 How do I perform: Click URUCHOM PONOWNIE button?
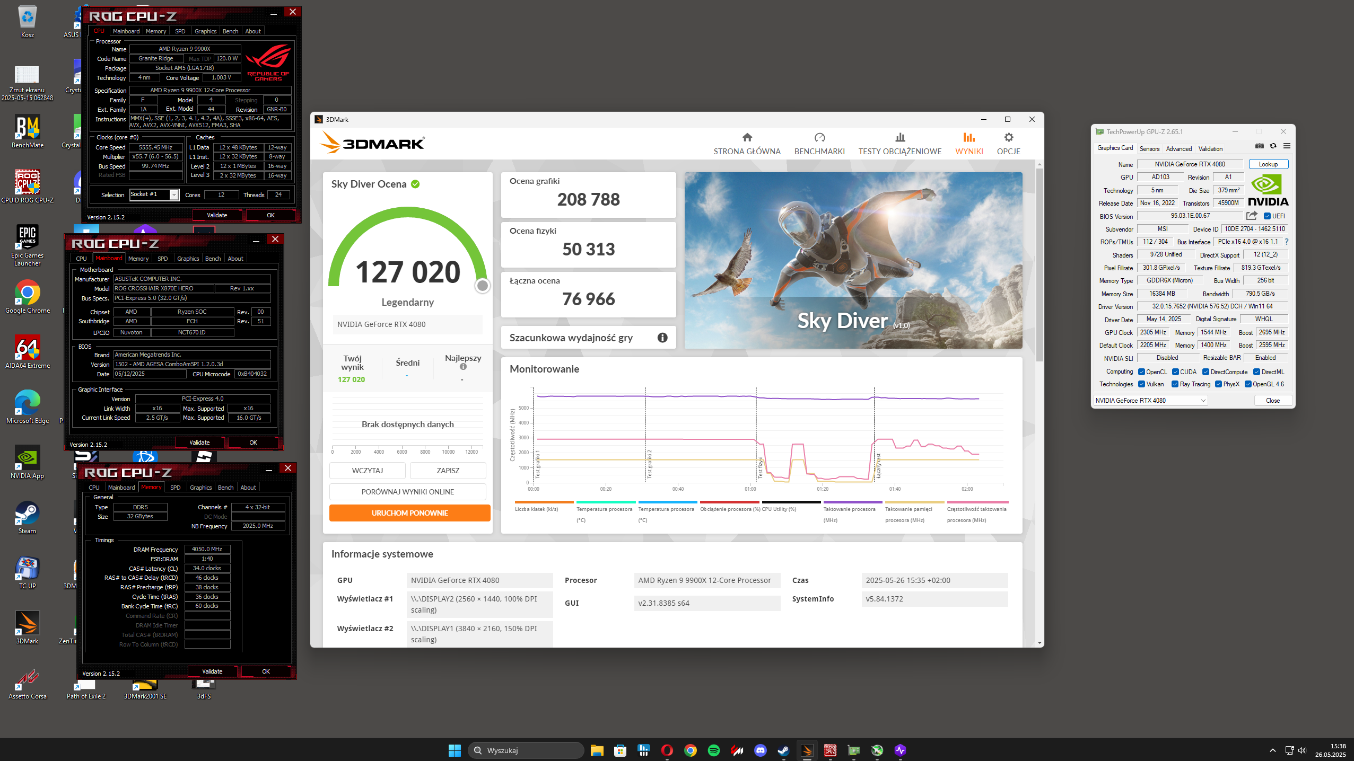409,513
